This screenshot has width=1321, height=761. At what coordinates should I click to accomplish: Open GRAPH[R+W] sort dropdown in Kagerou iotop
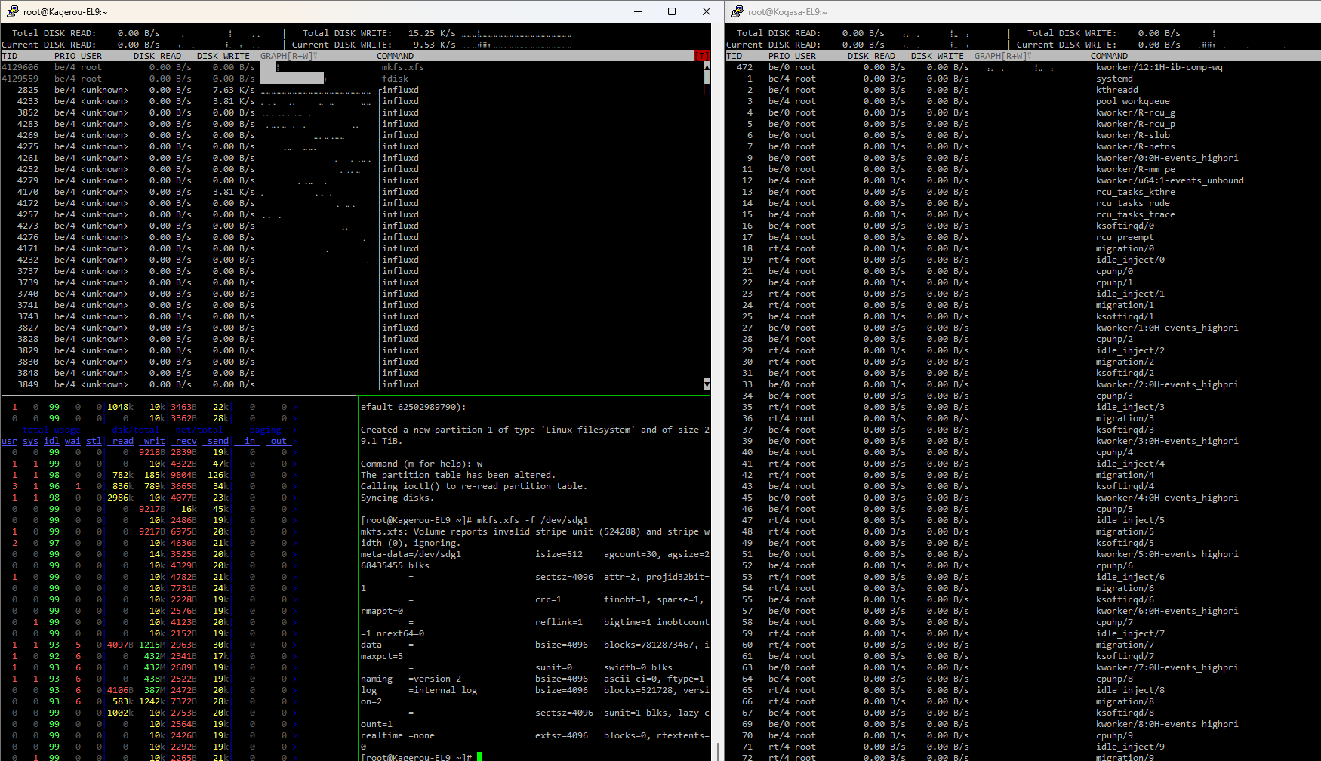click(x=289, y=56)
